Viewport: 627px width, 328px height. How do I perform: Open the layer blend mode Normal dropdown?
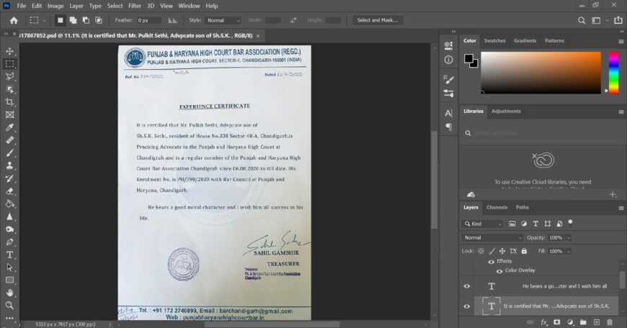[x=492, y=237]
